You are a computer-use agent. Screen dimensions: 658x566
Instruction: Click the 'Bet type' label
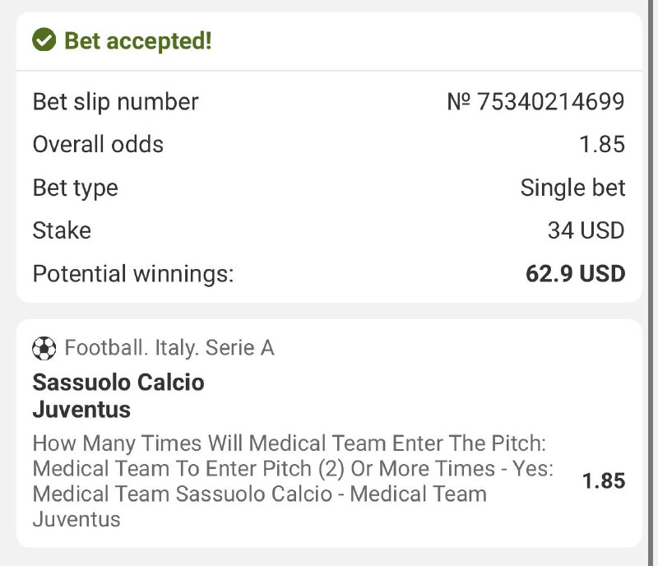(75, 188)
